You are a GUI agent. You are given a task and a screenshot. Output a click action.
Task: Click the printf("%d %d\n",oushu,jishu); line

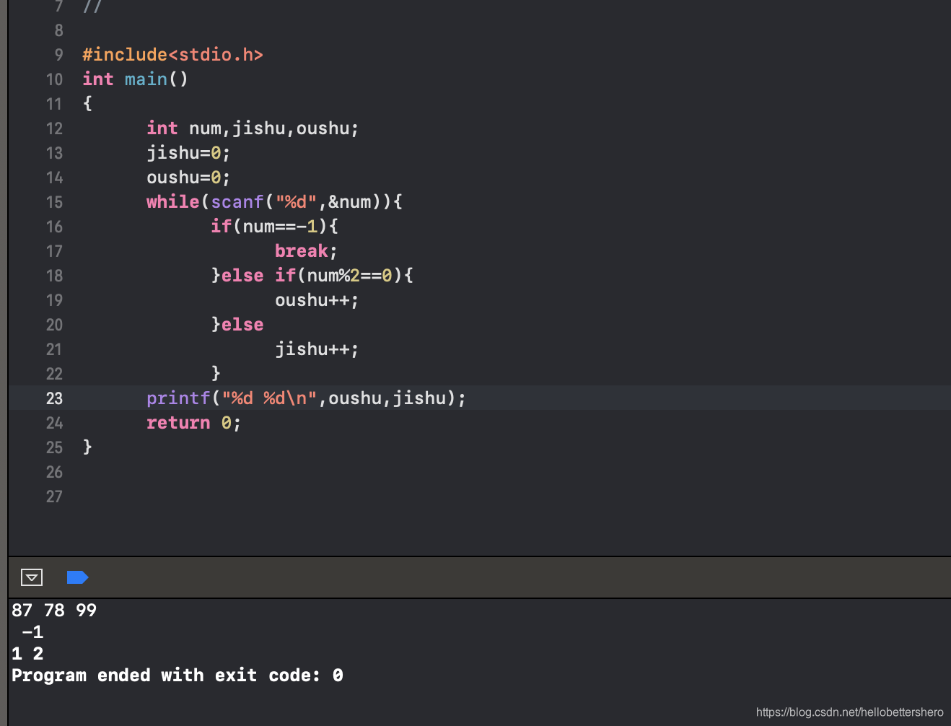(307, 398)
